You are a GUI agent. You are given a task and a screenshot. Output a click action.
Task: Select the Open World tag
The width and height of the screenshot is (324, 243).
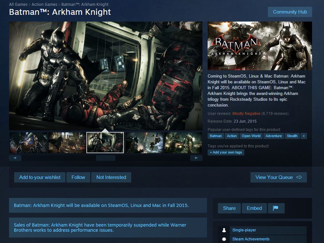pos(251,136)
